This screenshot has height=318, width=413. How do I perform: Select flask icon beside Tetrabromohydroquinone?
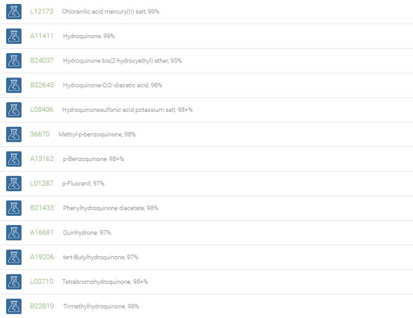pos(14,282)
